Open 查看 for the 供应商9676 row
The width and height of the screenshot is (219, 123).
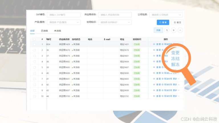(158, 50)
